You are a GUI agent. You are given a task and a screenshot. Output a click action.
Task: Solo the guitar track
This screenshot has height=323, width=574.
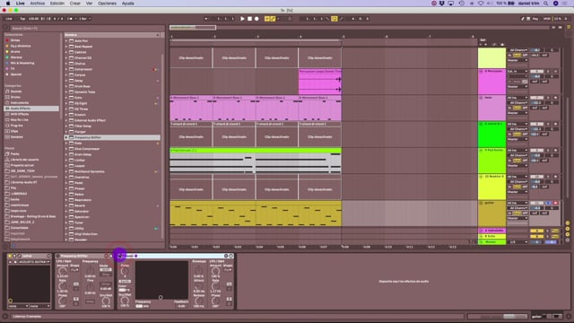pyautogui.click(x=548, y=203)
